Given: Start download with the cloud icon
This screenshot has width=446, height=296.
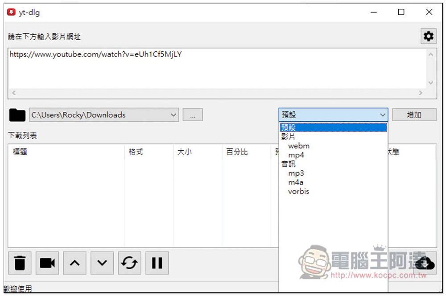Looking at the screenshot, I should pos(425,263).
